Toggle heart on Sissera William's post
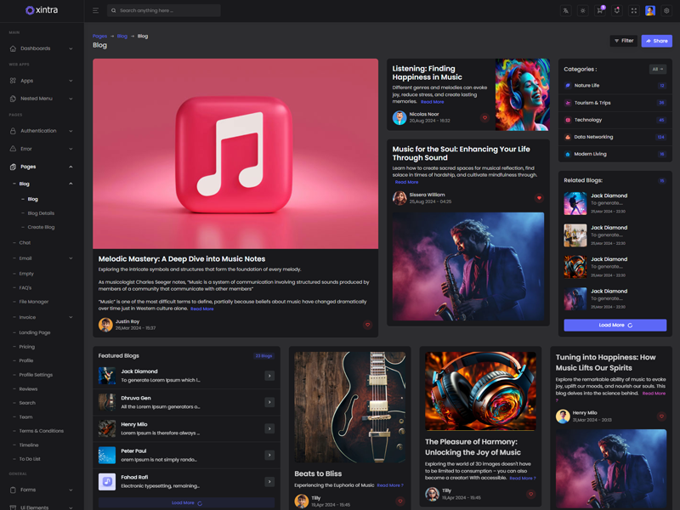The width and height of the screenshot is (680, 510). [x=539, y=198]
